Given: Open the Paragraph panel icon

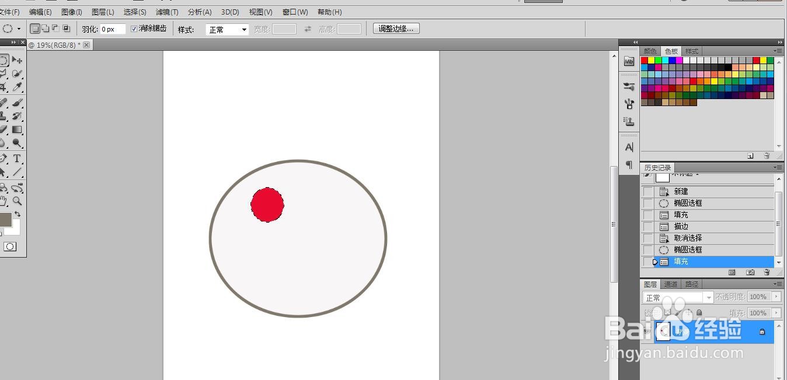Looking at the screenshot, I should tap(629, 164).
